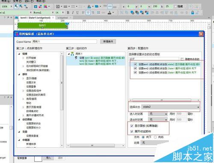Image resolution: width=214 pixels, height=163 pixels.
Task: Toggle Bold text formatting
Action: [68, 12]
